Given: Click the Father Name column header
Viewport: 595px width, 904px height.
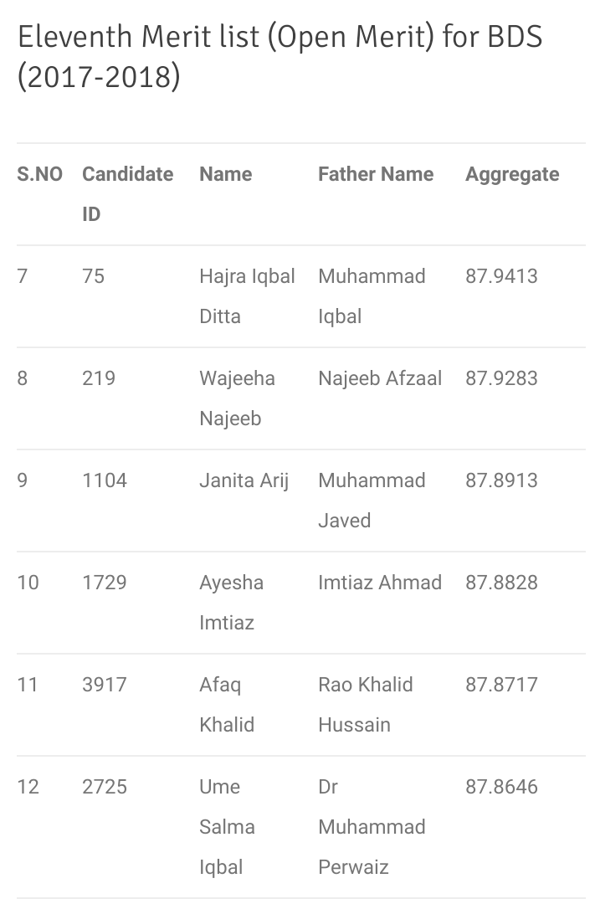Looking at the screenshot, I should (376, 174).
